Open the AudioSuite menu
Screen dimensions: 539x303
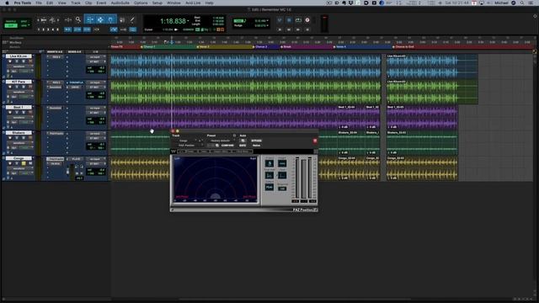(120, 3)
